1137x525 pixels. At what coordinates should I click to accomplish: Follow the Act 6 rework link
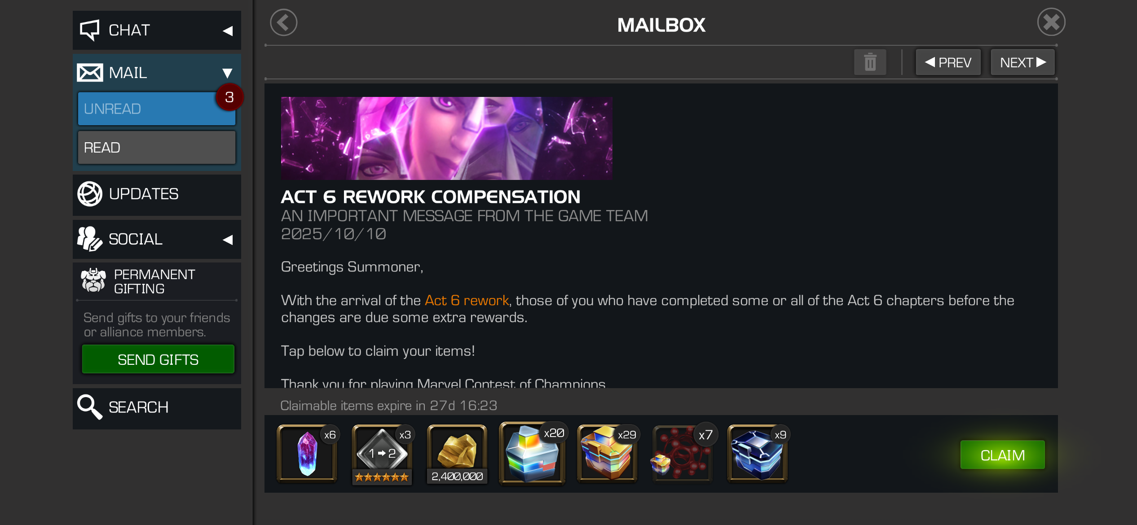[467, 300]
